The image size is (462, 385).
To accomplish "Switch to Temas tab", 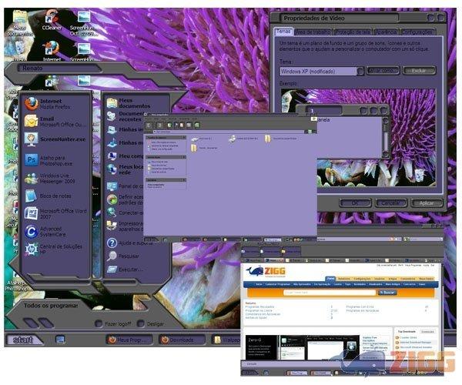I will [x=283, y=32].
